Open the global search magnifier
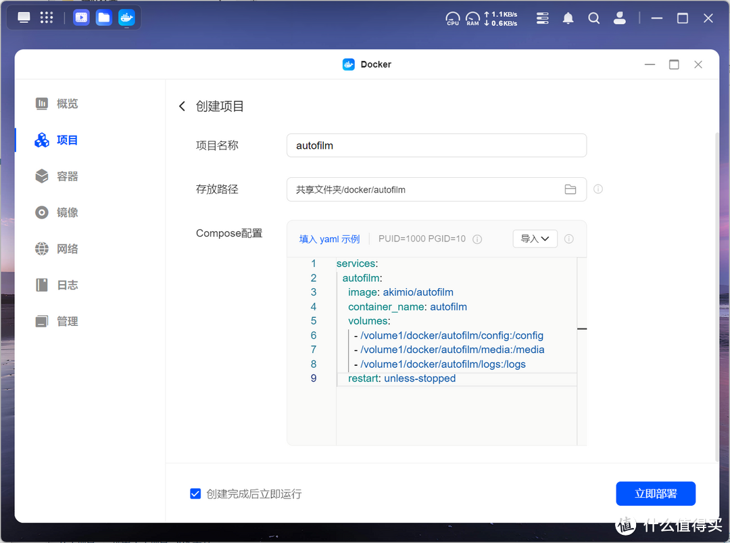 [x=593, y=18]
